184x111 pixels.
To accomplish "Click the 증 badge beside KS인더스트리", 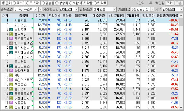I will pos(11,80).
